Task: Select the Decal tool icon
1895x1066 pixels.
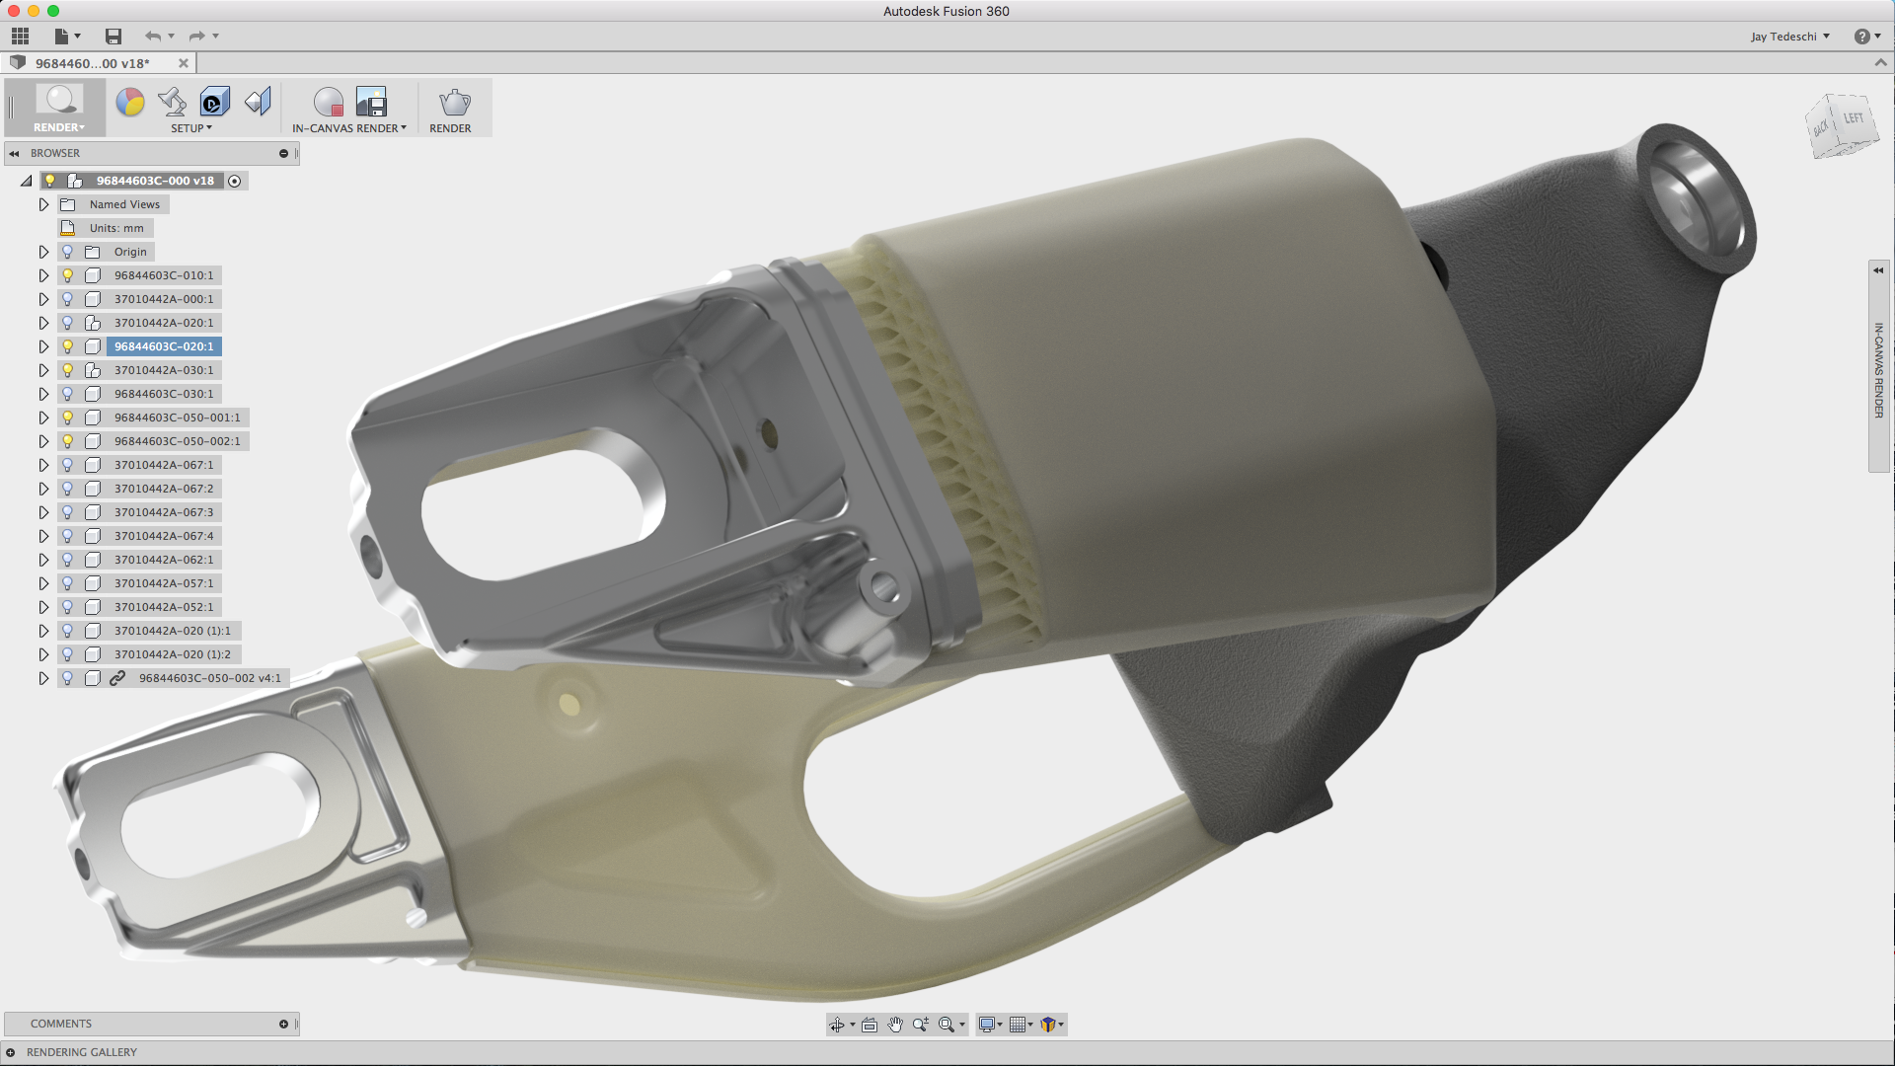Action: pos(214,102)
